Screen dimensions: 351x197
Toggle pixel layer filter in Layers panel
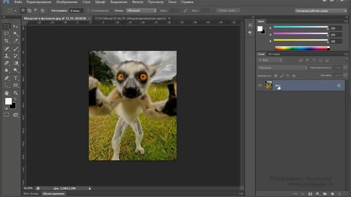[301, 60]
